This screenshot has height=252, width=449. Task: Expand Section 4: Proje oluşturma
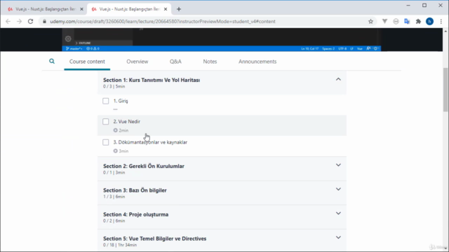tap(338, 213)
